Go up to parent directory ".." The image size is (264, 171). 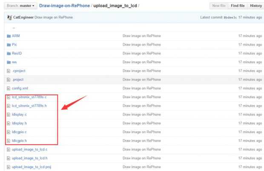[x=14, y=28]
